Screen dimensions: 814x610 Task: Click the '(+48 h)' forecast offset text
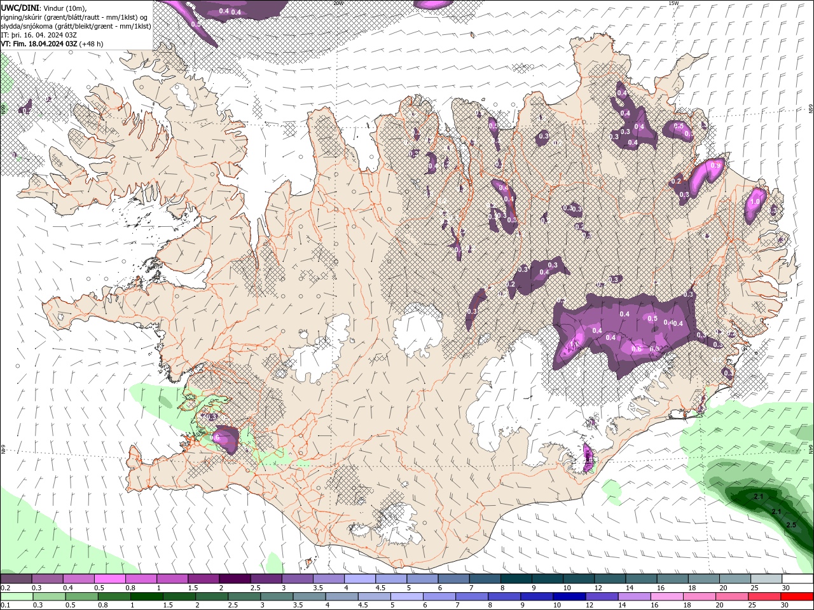point(92,44)
